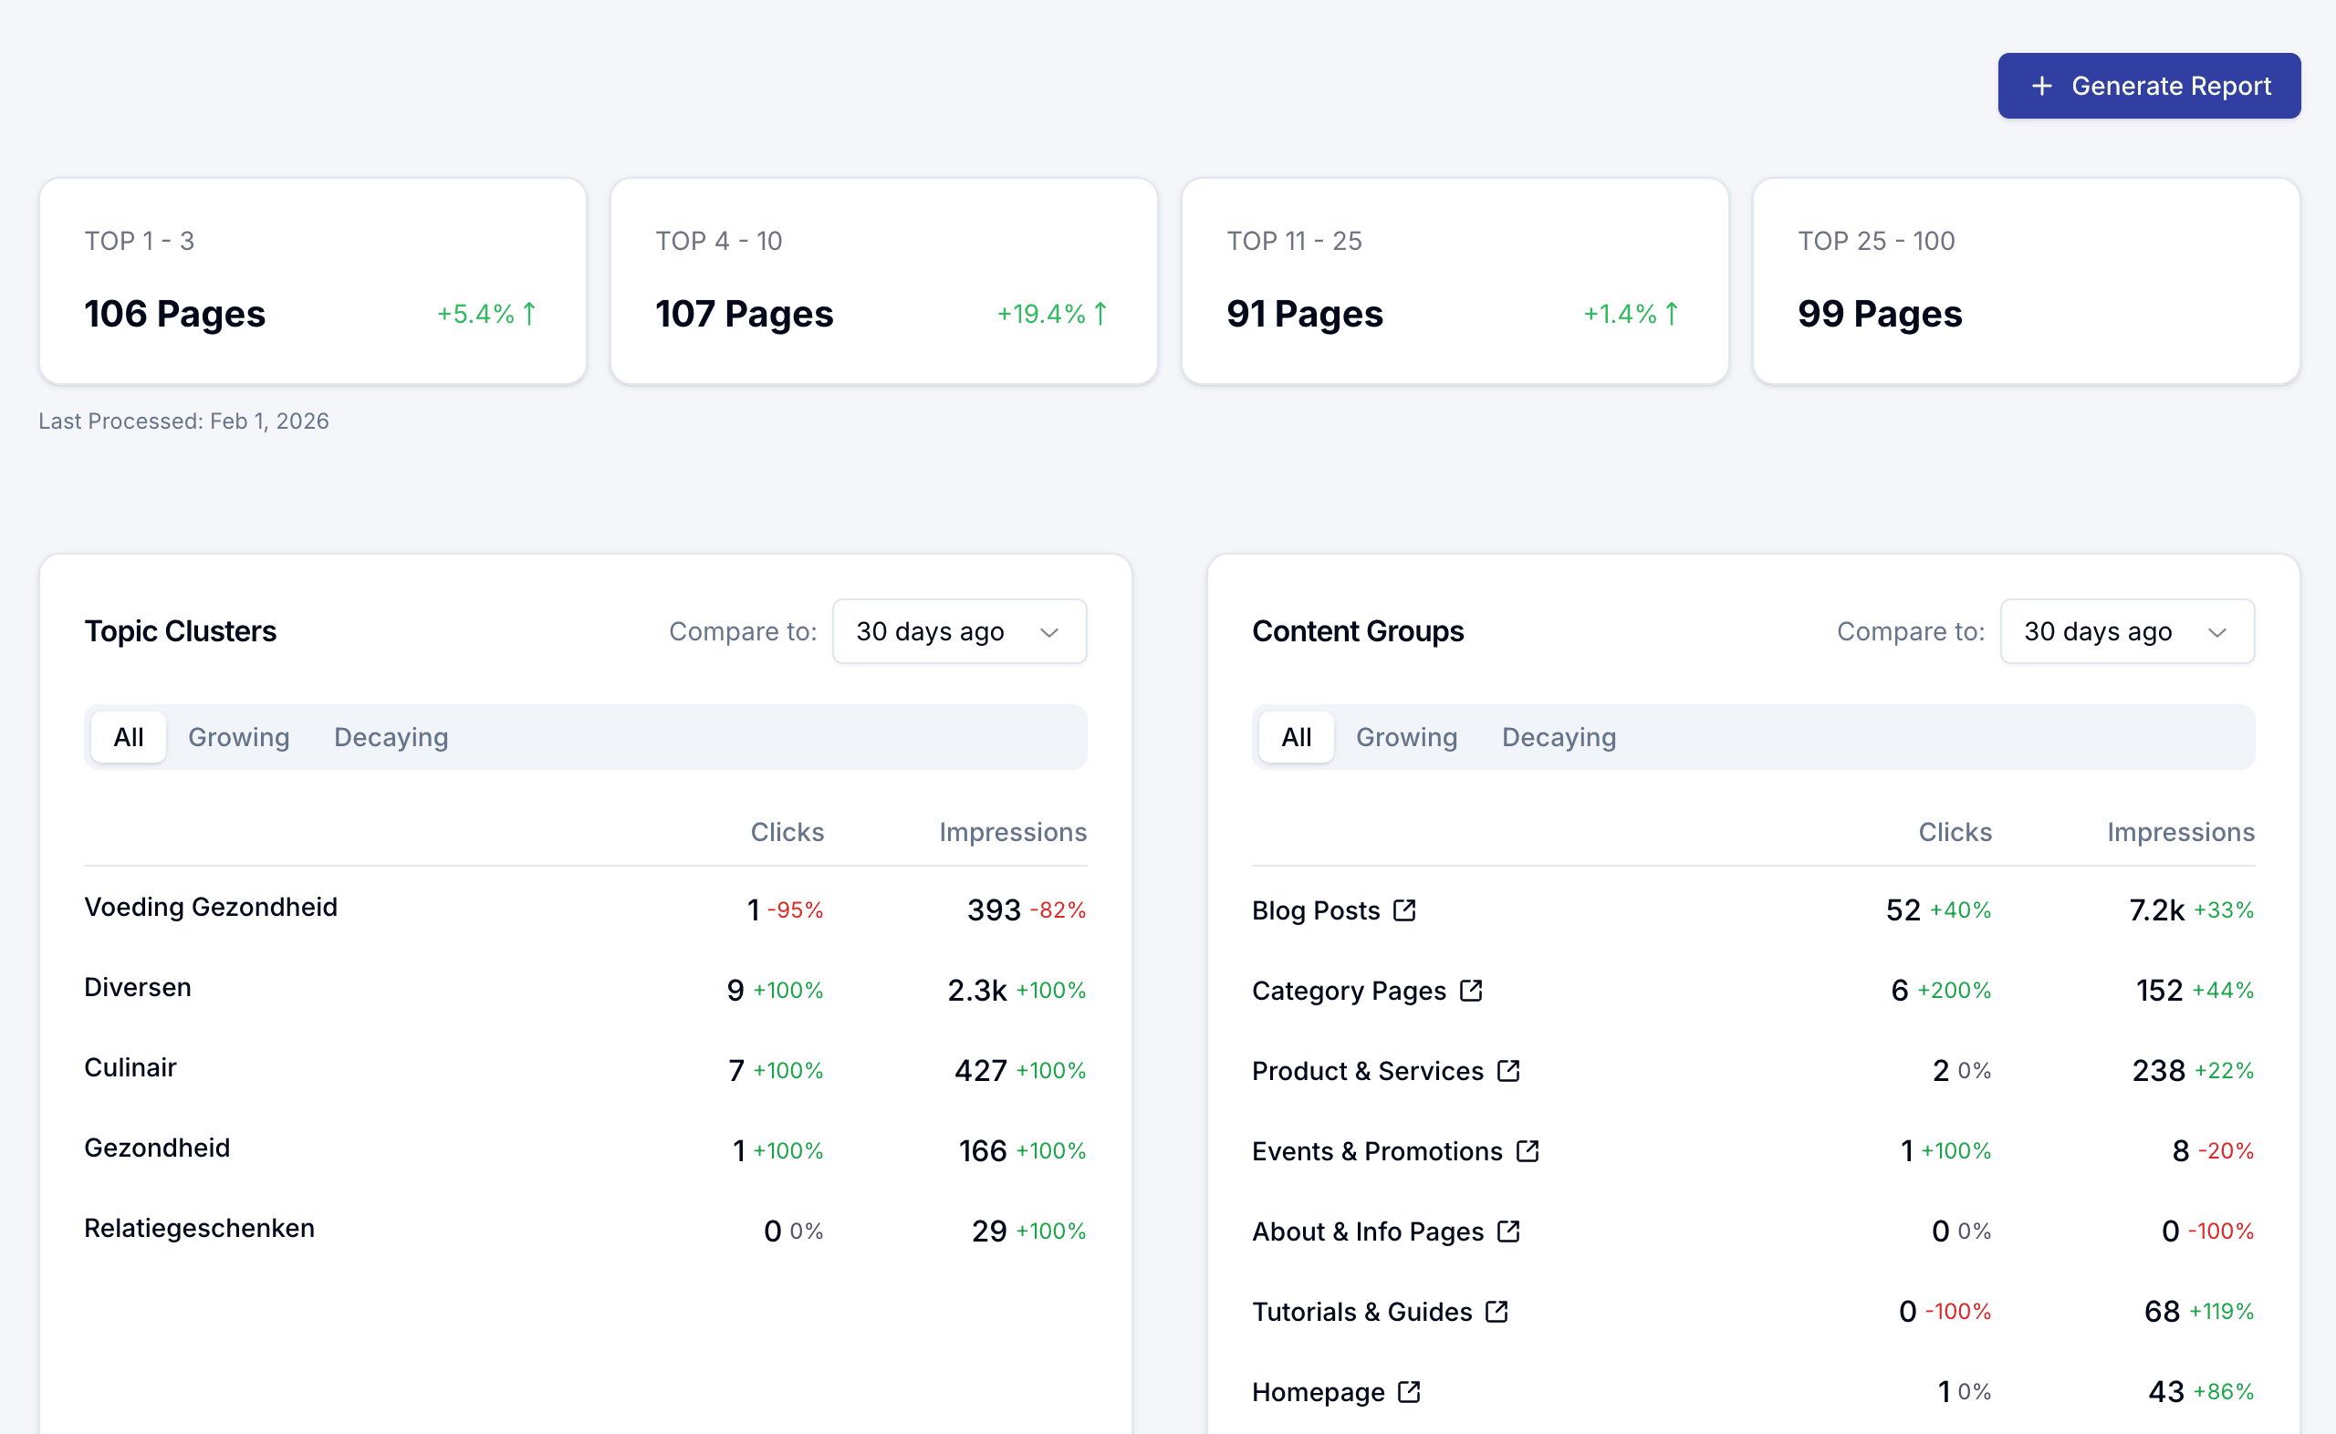Open Content Groups compare-to dropdown

tap(2127, 631)
